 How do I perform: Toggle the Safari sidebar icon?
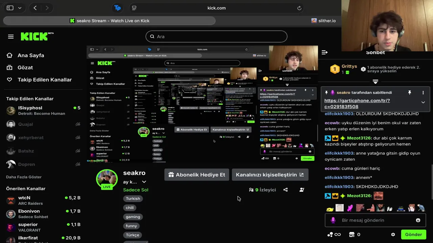pos(10,8)
